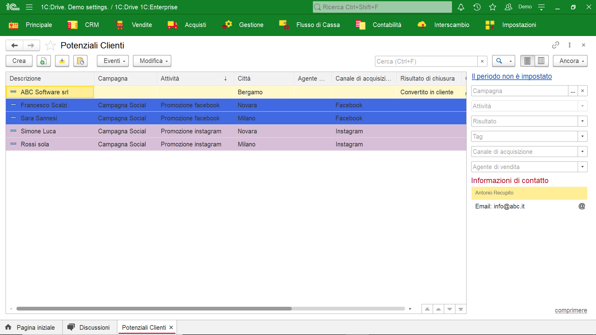Switch to list view mode
The height and width of the screenshot is (335, 596).
pyautogui.click(x=527, y=61)
